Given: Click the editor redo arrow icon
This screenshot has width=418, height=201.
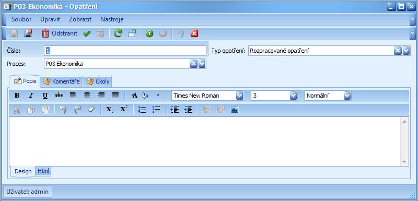Looking at the screenshot, I should click(77, 110).
